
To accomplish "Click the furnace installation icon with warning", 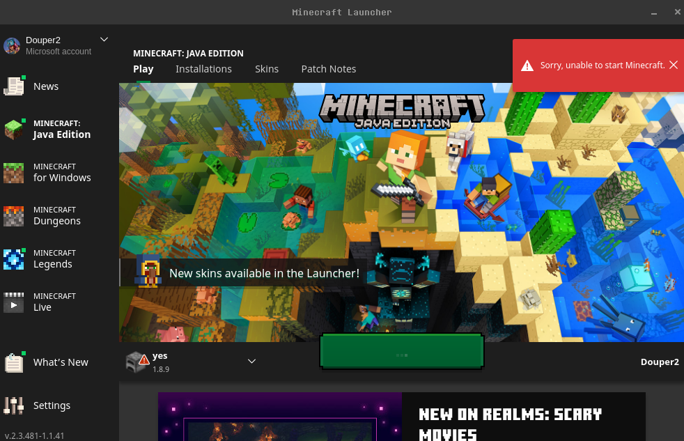I will pyautogui.click(x=137, y=362).
